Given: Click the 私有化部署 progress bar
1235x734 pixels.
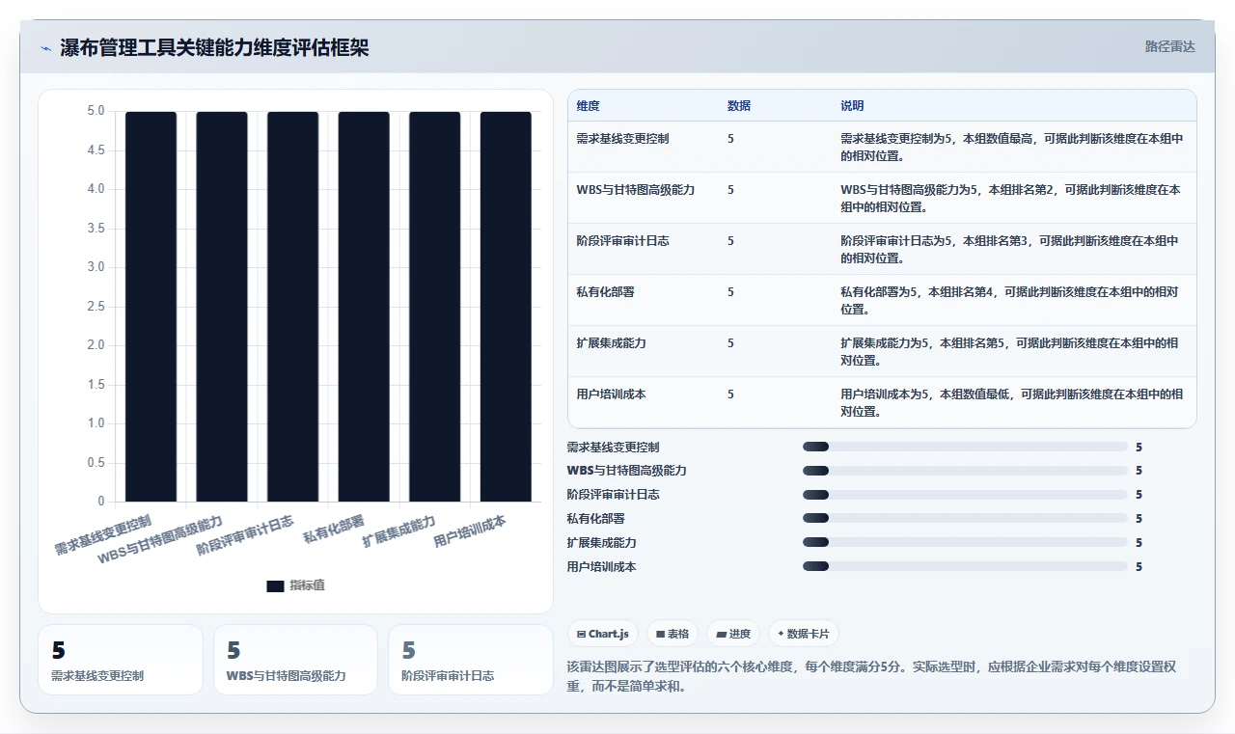Looking at the screenshot, I should pyautogui.click(x=965, y=519).
